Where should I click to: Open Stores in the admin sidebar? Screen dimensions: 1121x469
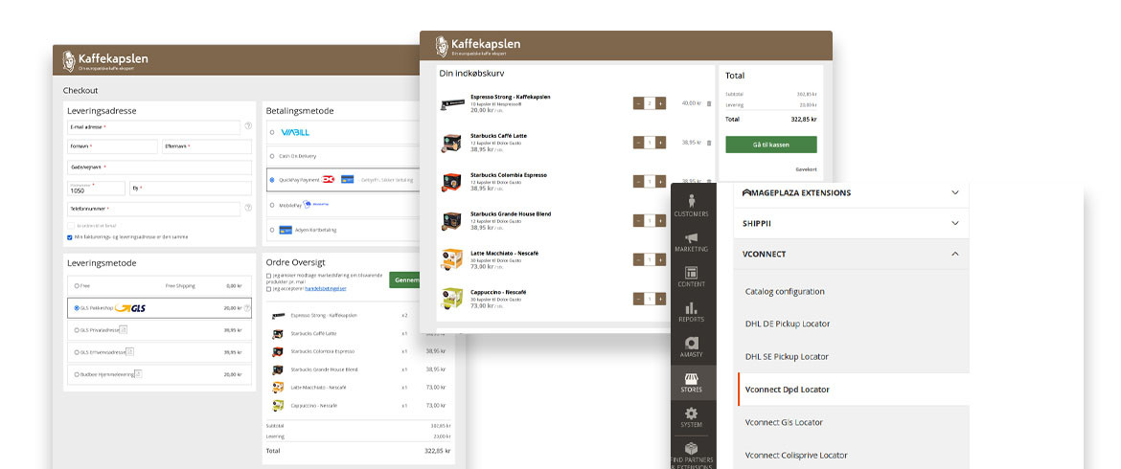(692, 383)
